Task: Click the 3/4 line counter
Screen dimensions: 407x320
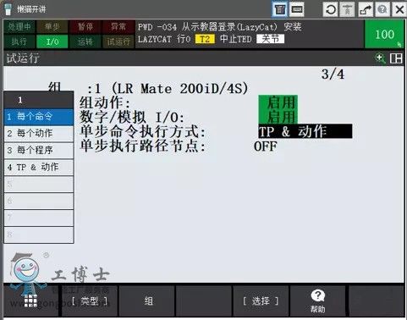Action: [333, 74]
